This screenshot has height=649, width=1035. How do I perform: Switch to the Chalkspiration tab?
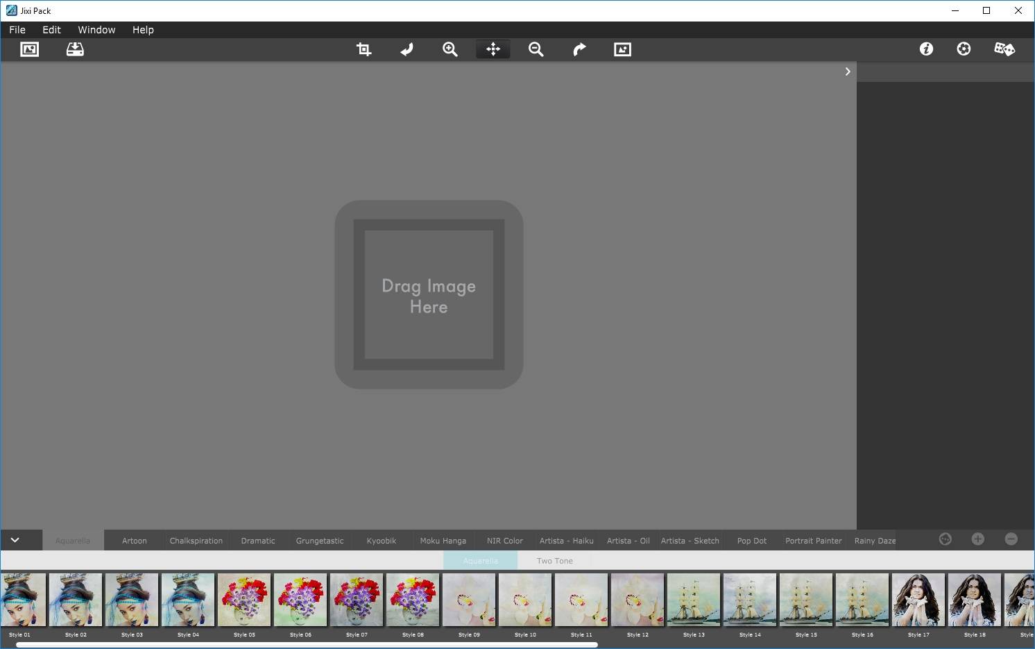(x=196, y=541)
